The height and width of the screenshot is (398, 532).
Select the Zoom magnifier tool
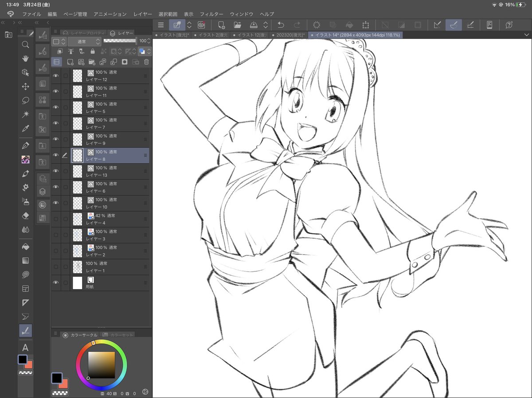[x=25, y=44]
